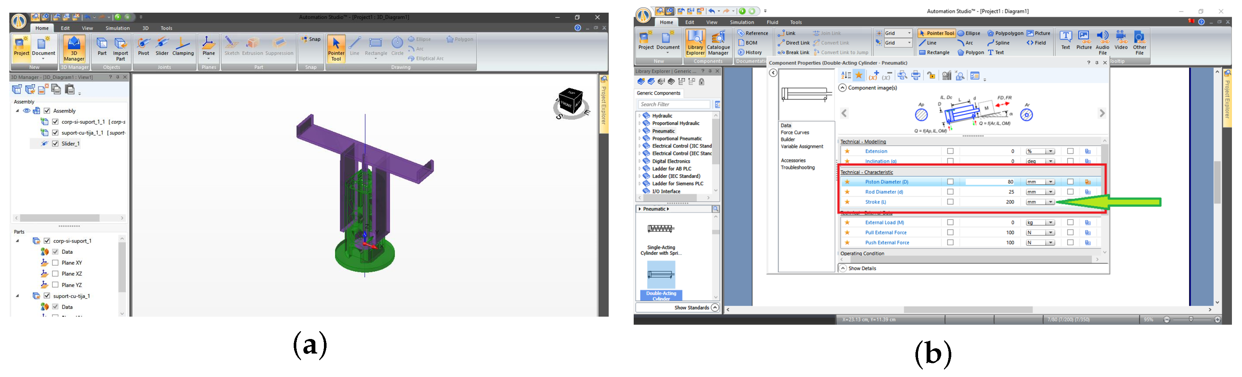Viewport: 1242px width, 377px height.
Task: Enable the Plane XY checkbox
Action: click(x=56, y=263)
